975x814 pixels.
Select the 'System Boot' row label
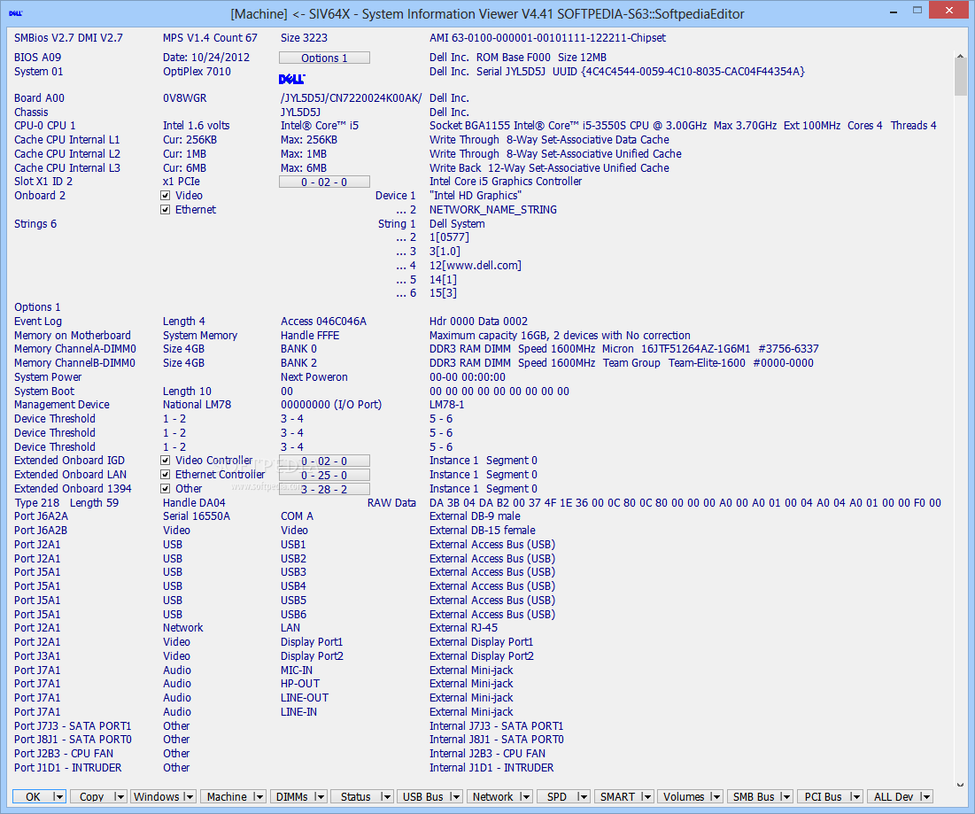(44, 391)
